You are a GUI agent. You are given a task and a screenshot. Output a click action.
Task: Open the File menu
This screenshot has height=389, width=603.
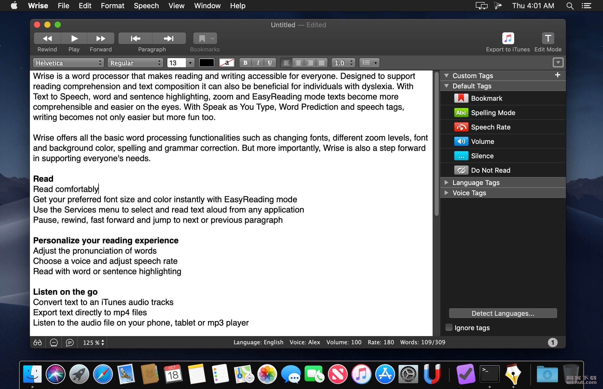click(63, 6)
